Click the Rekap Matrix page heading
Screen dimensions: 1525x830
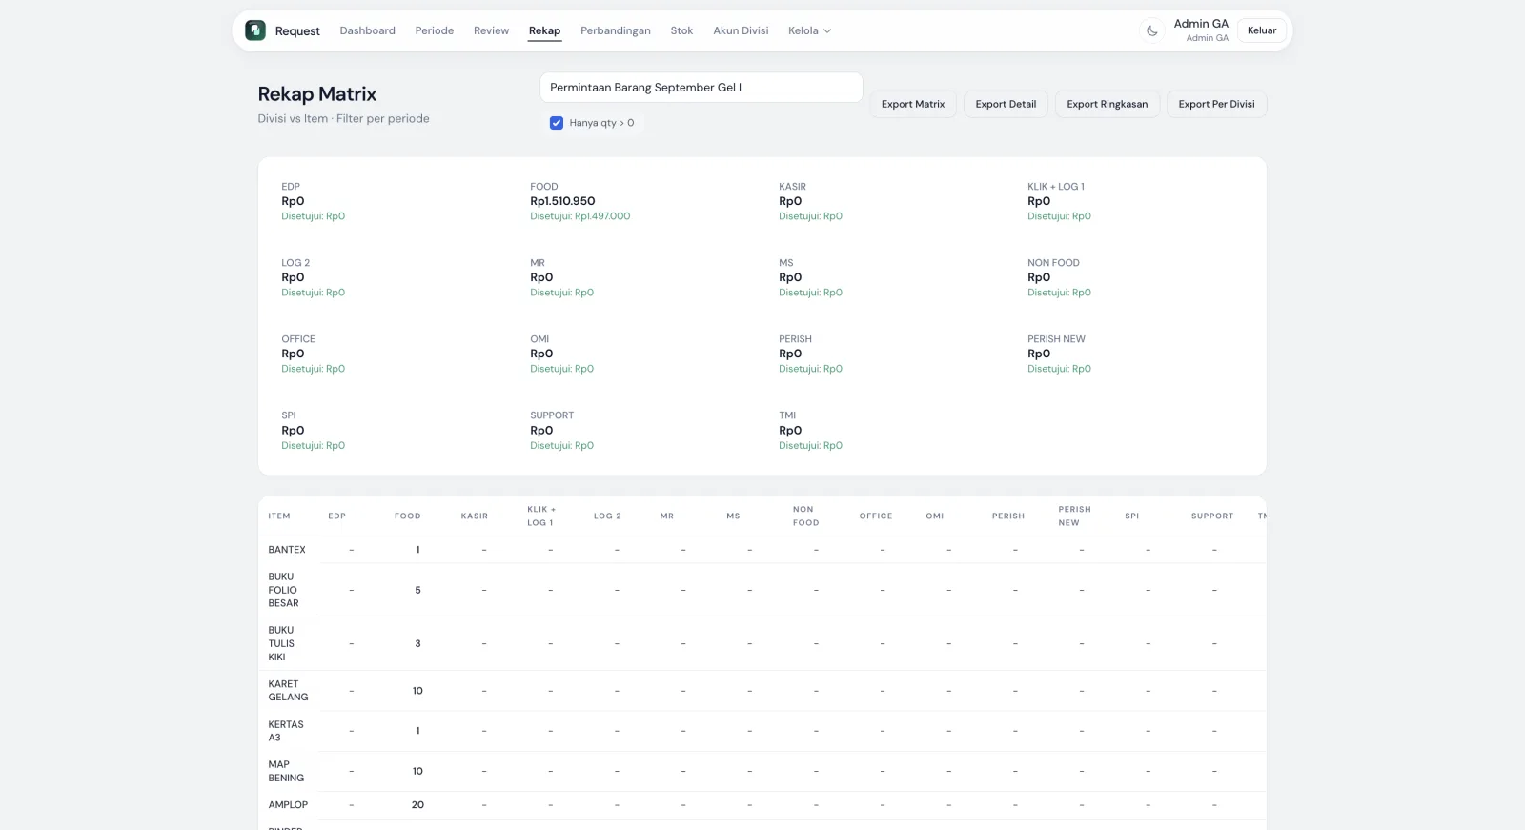pos(317,94)
